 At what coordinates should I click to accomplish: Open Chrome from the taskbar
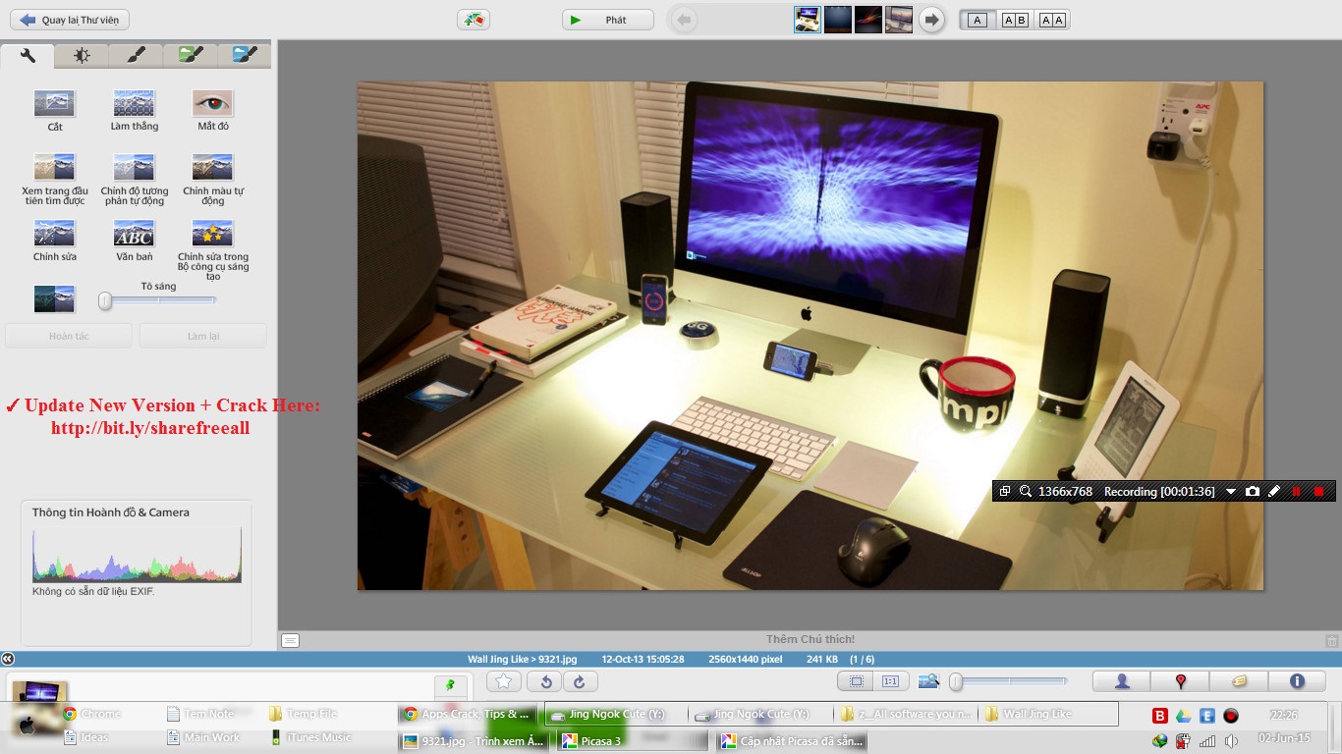click(x=91, y=714)
